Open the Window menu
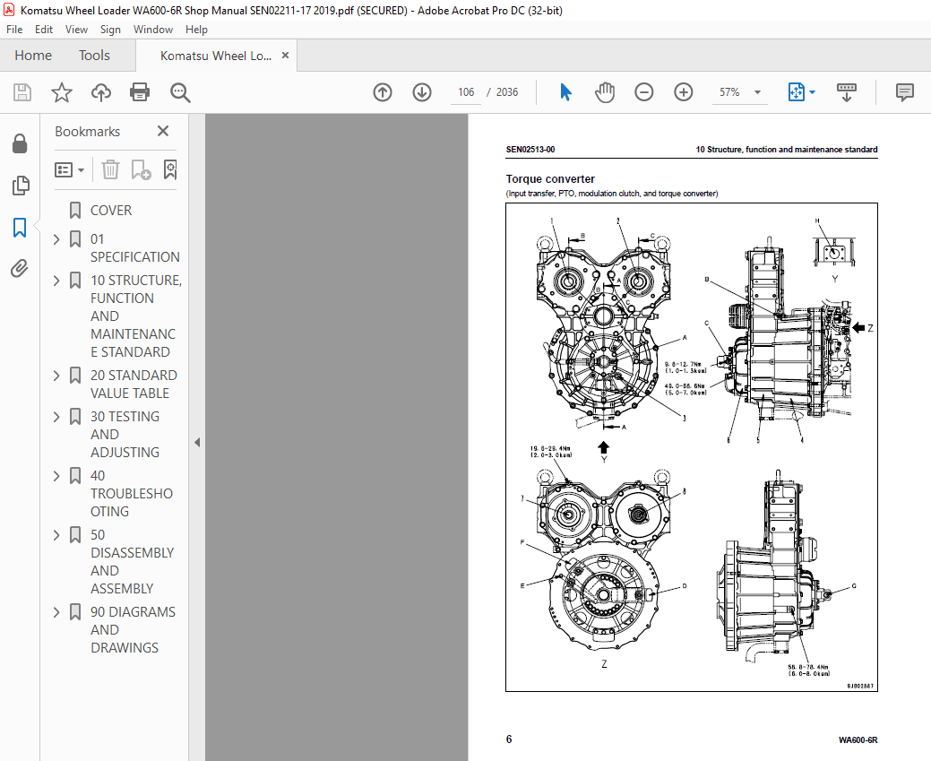The width and height of the screenshot is (931, 761). click(x=152, y=29)
